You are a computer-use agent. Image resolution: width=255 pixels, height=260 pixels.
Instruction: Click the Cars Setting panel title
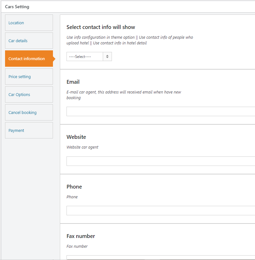pyautogui.click(x=17, y=7)
